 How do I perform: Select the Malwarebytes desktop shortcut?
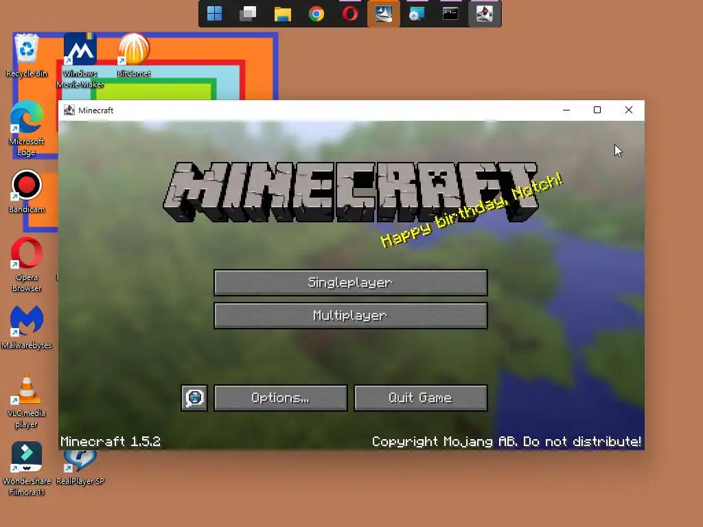(x=27, y=327)
